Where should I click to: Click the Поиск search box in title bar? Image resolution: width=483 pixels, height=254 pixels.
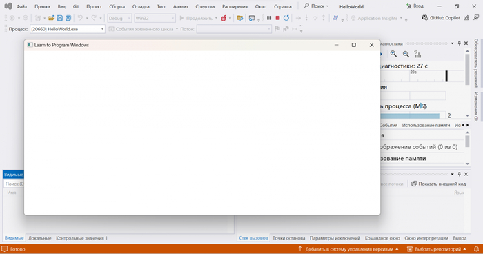[x=316, y=6]
